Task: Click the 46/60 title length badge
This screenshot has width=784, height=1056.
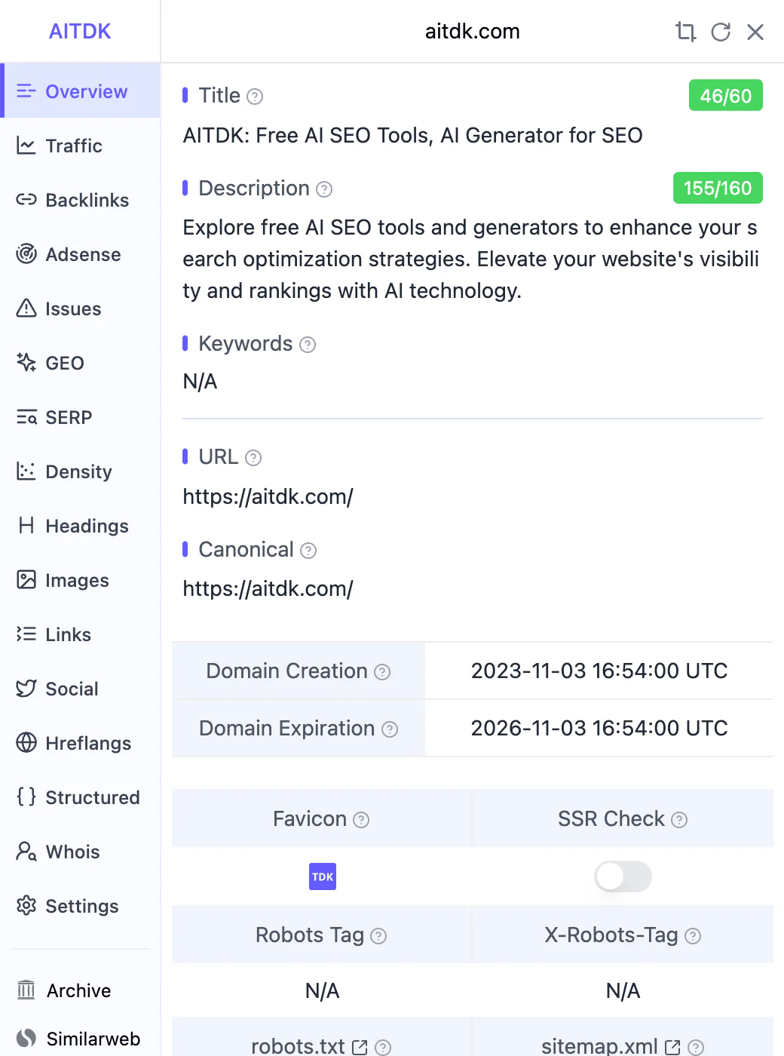Action: (726, 96)
